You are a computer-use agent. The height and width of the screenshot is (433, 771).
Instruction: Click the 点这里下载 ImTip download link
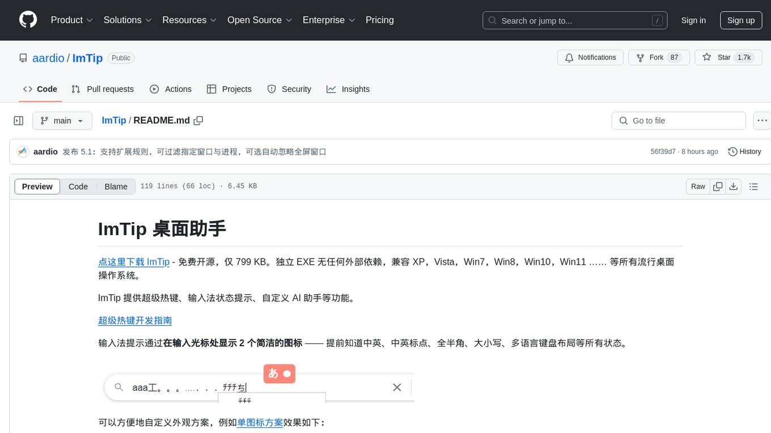[134, 262]
